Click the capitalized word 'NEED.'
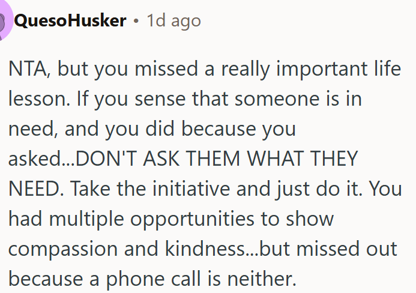Image resolution: width=416 pixels, height=293 pixels. 36,189
